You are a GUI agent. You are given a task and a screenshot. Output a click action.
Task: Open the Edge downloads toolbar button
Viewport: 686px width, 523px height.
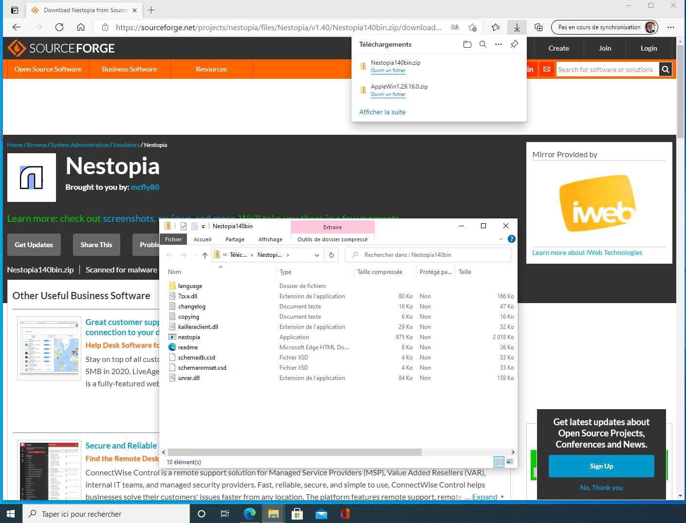pos(517,27)
